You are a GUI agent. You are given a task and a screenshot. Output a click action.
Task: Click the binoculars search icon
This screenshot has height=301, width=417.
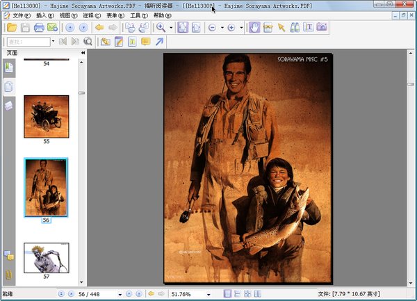point(295,28)
